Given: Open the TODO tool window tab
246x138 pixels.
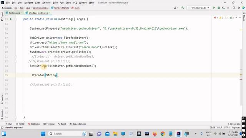Looking at the screenshot, I should [20, 124].
